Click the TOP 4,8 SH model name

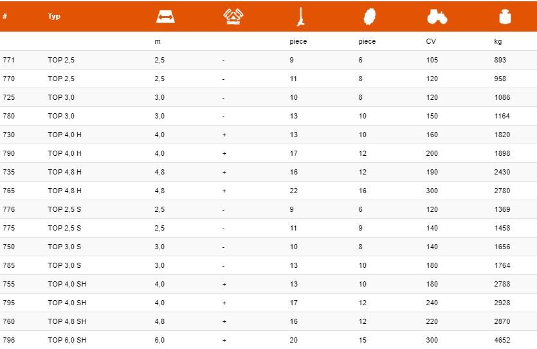[67, 321]
